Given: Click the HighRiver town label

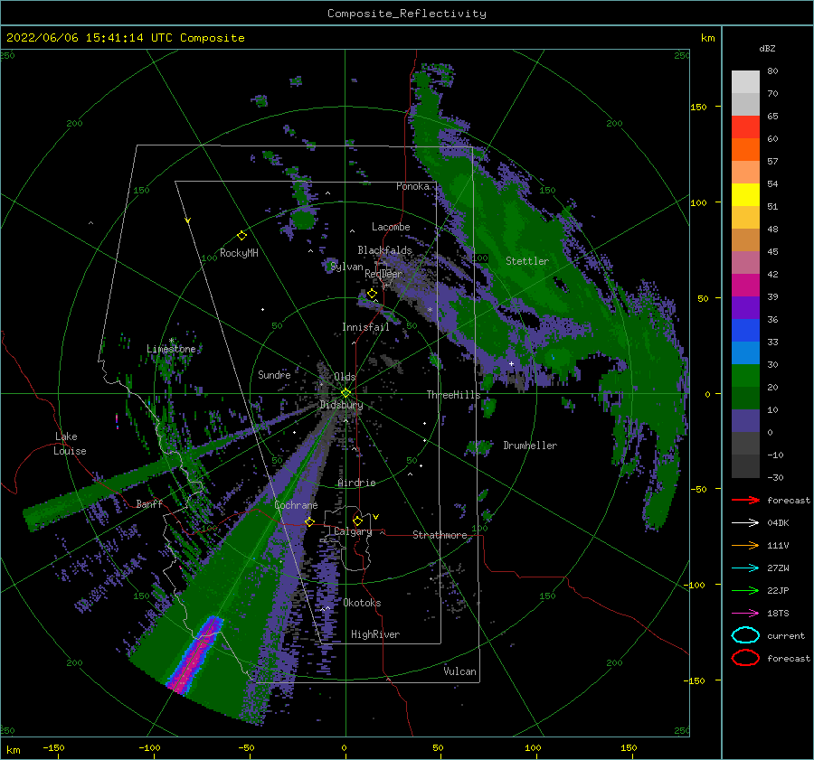Looking at the screenshot, I should click(375, 634).
